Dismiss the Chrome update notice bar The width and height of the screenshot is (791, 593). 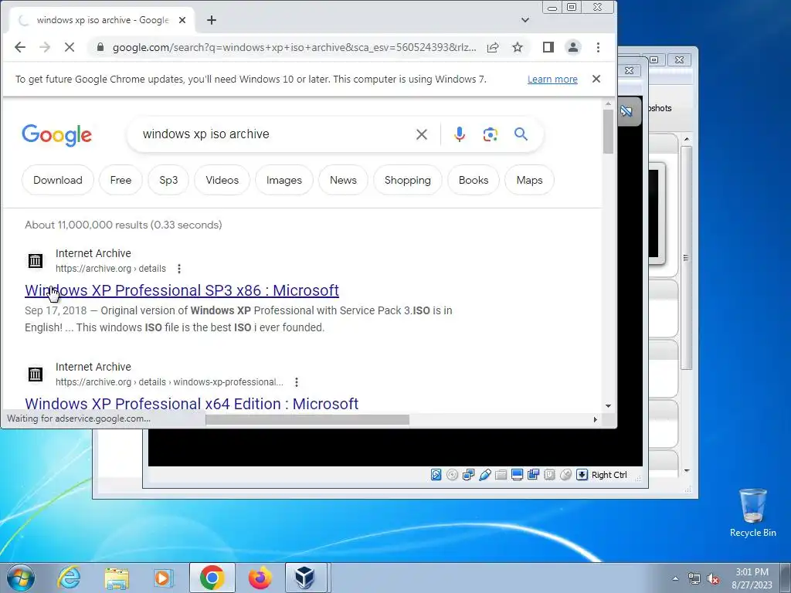click(x=596, y=79)
